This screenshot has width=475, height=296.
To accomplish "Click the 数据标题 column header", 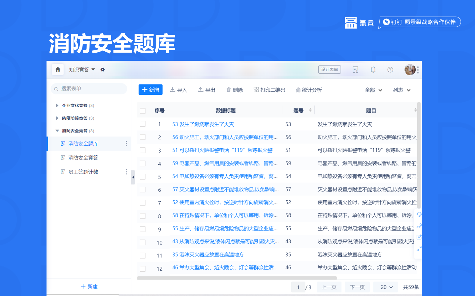I will click(226, 111).
